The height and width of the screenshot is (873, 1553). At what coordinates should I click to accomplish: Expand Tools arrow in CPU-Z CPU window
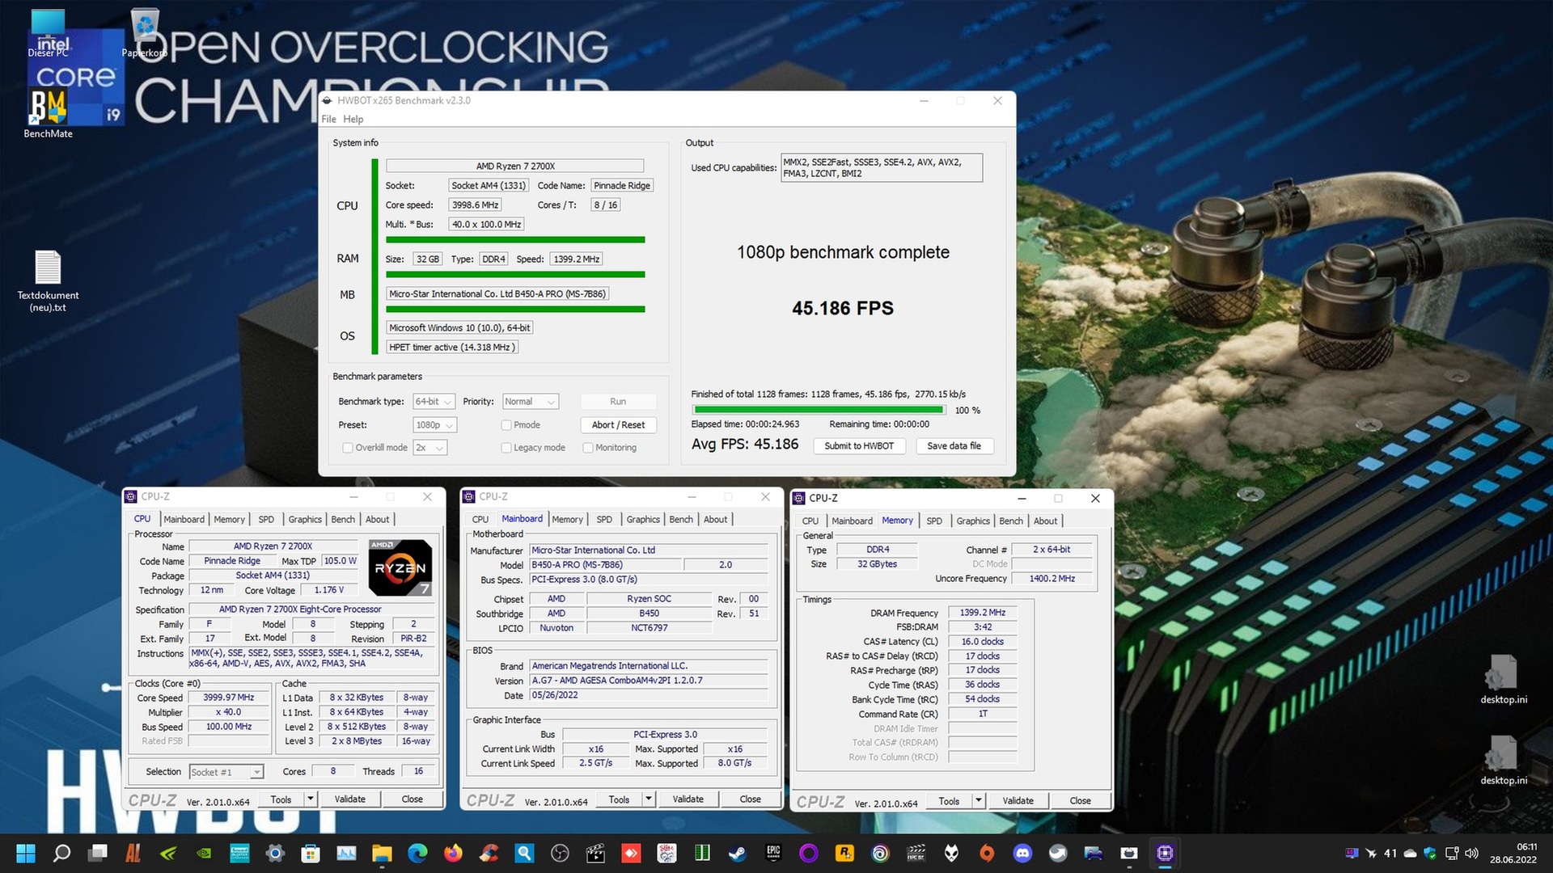pyautogui.click(x=310, y=799)
